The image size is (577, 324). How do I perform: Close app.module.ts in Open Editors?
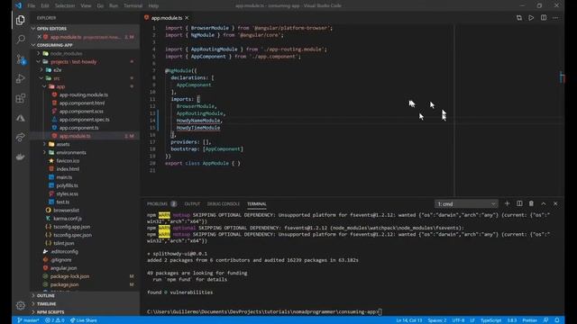point(39,37)
